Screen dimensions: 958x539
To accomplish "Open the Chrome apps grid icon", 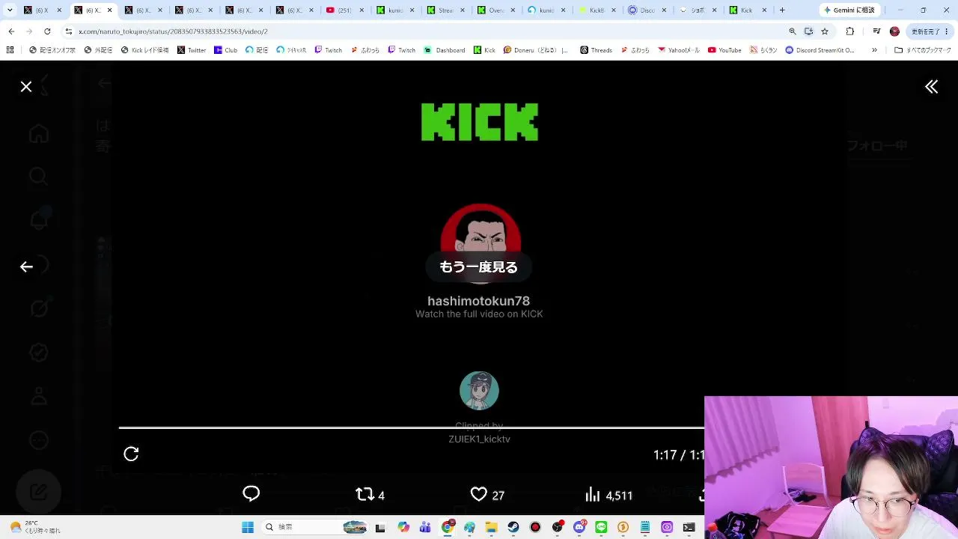I will click(10, 50).
